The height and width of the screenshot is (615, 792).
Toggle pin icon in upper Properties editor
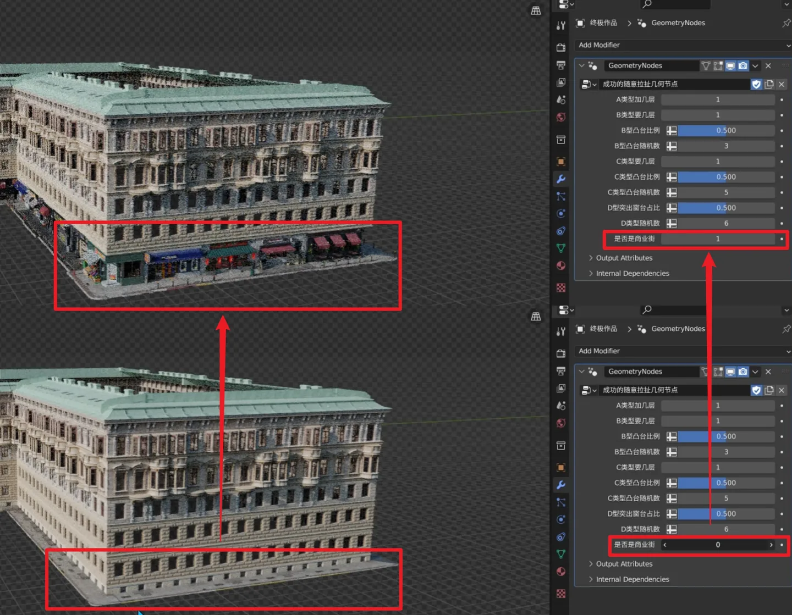(786, 23)
